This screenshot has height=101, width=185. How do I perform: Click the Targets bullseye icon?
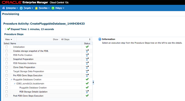pyautogui.click(x=21, y=8)
